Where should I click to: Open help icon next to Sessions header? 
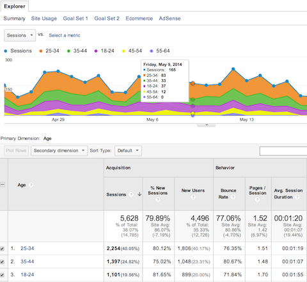point(131,194)
